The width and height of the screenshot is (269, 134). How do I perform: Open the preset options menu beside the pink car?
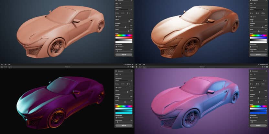click(x=266, y=81)
